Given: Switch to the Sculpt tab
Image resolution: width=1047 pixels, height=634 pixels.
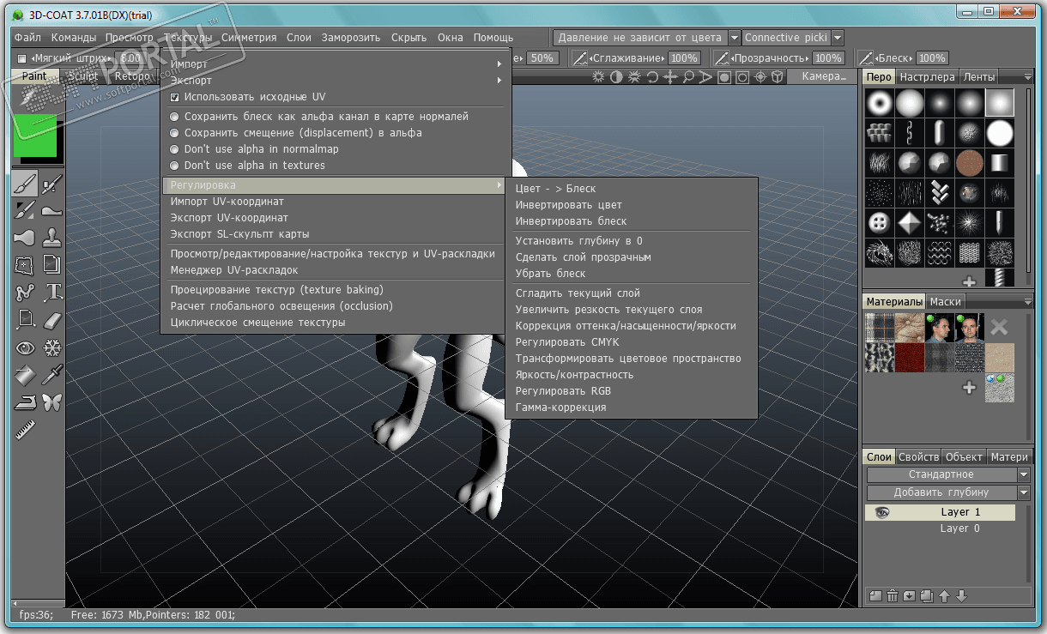Looking at the screenshot, I should click(83, 76).
